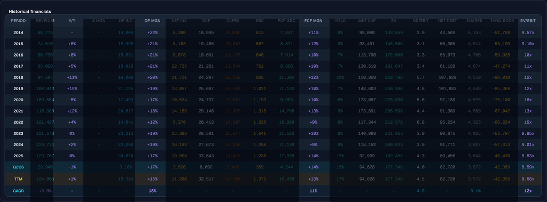Click 2018 net debt 107,929

(447, 77)
